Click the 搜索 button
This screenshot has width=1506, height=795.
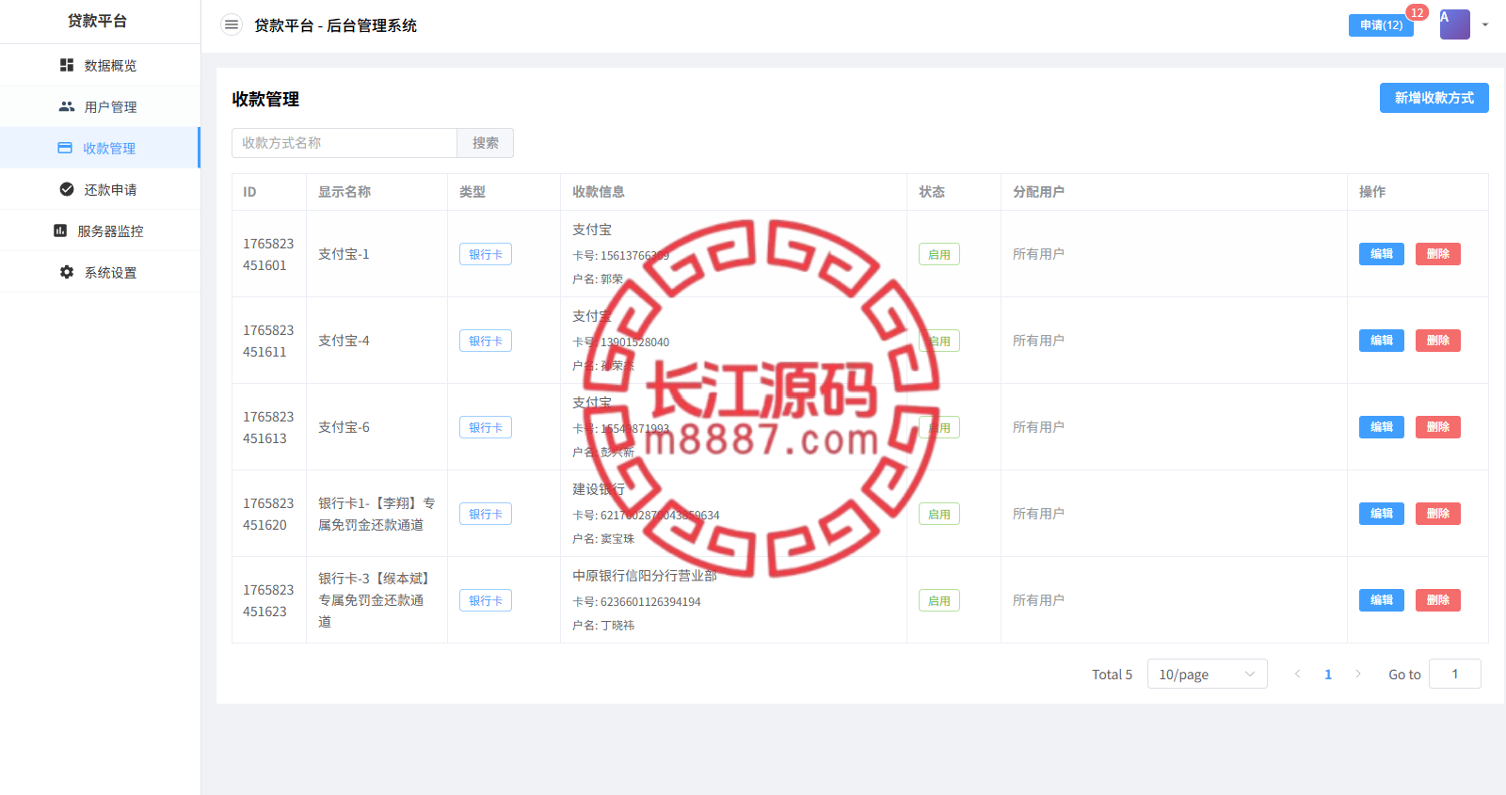[x=486, y=143]
